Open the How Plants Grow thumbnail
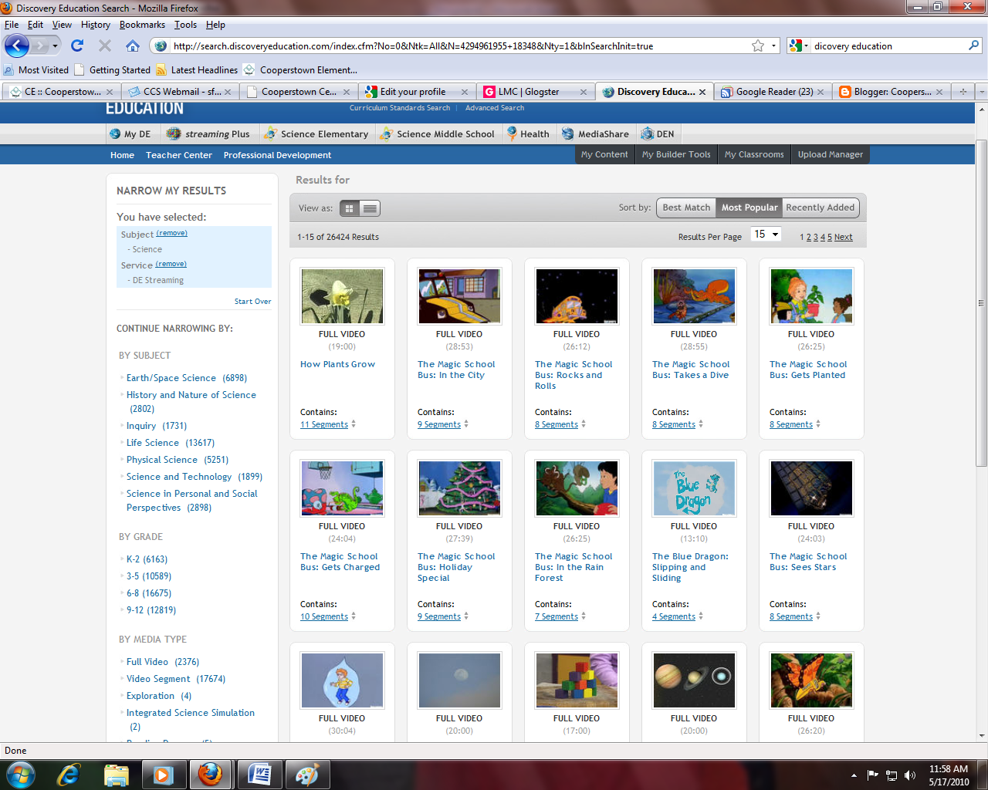The height and width of the screenshot is (790, 988). pos(342,296)
